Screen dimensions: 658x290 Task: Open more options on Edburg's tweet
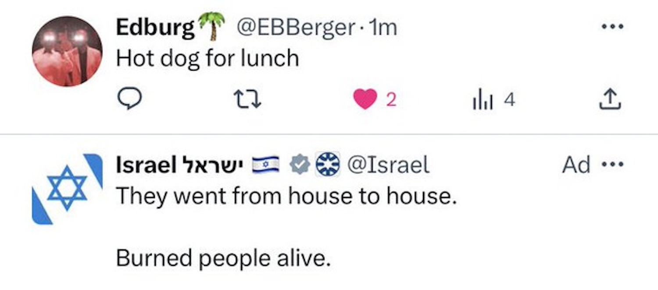tap(612, 27)
